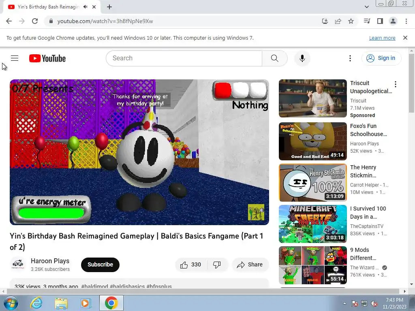415x311 pixels.
Task: Go to YouTube home via logo
Action: click(x=47, y=58)
